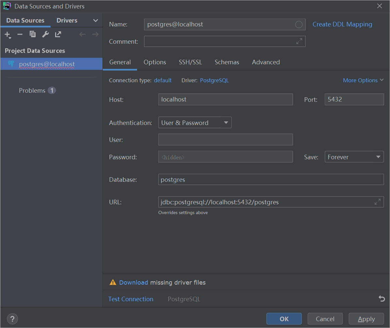Switch to the Drivers tab
This screenshot has width=390, height=328.
[x=67, y=21]
